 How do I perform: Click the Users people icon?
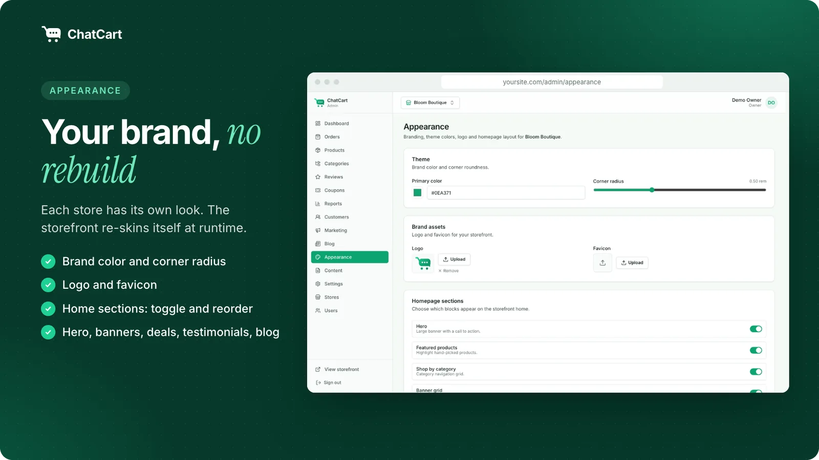click(x=318, y=311)
